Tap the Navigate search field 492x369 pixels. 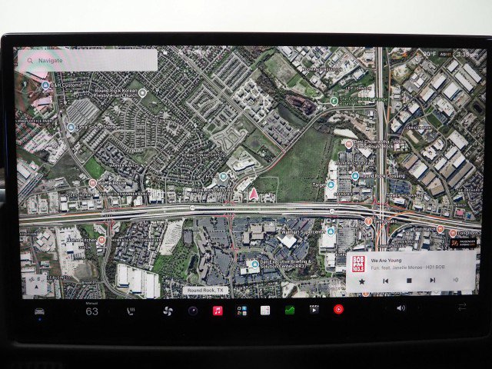point(88,60)
